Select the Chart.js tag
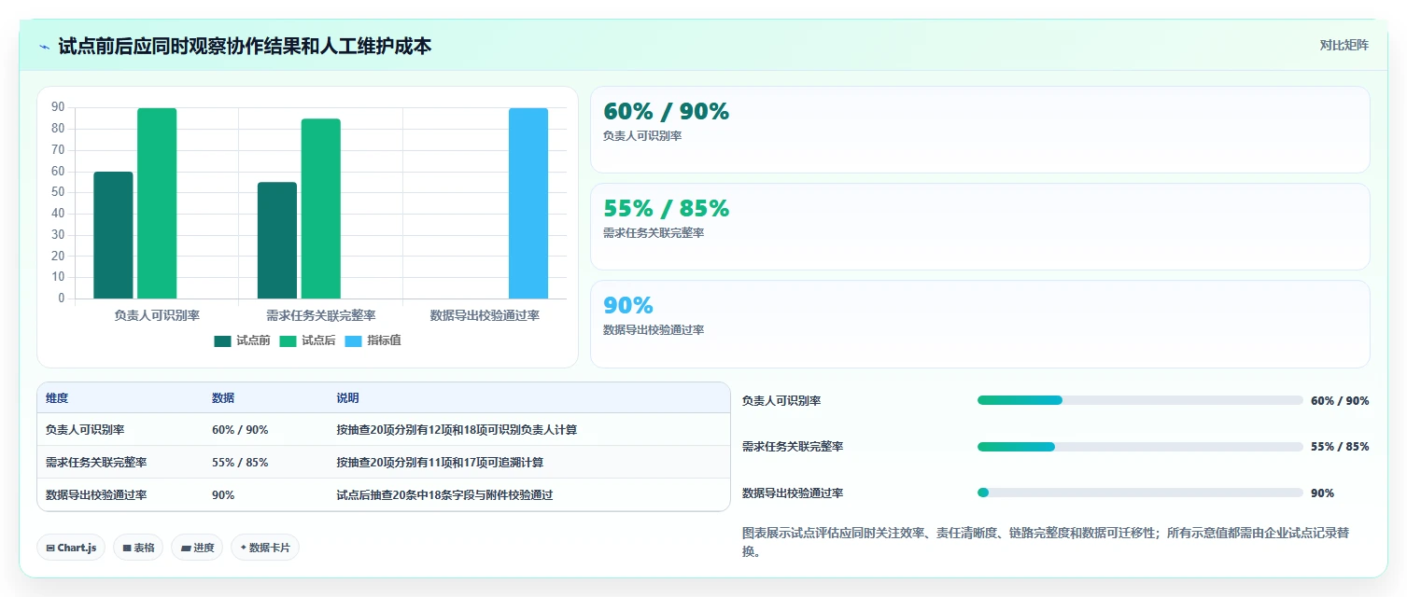The height and width of the screenshot is (597, 1407). 71,548
